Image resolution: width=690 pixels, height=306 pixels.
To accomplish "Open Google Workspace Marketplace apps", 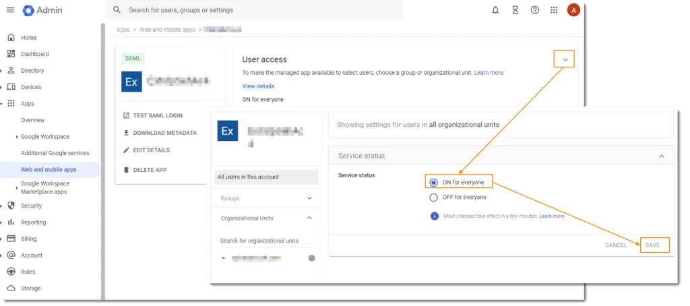I will 45,187.
